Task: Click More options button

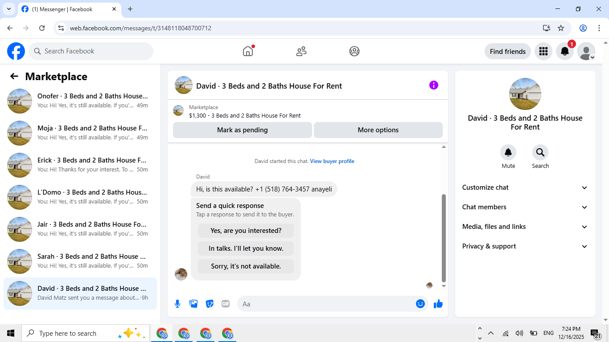Action: coord(378,130)
